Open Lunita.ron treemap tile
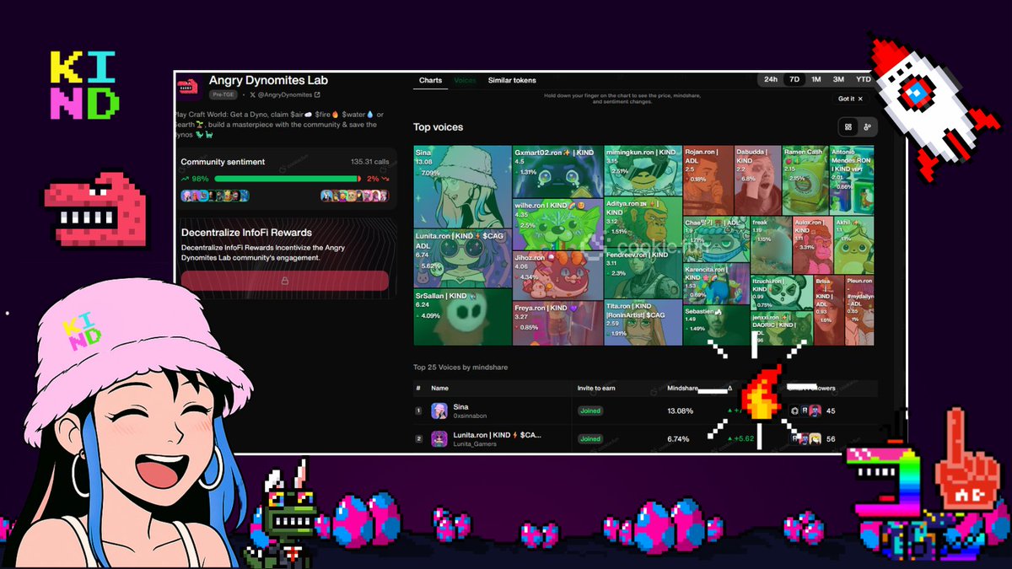The image size is (1012, 569). click(462, 259)
